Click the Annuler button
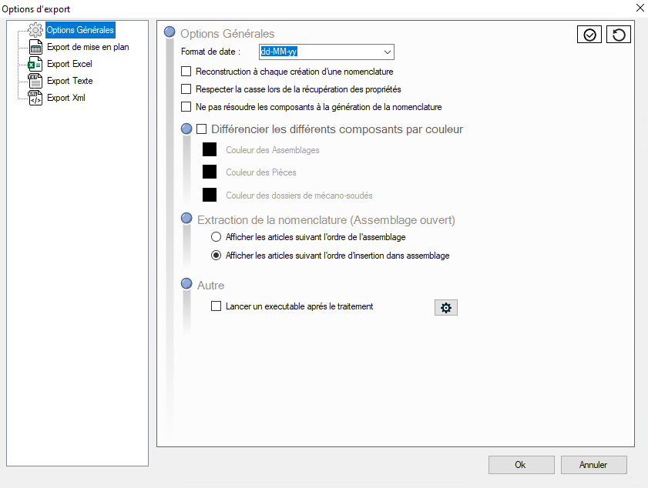Image resolution: width=648 pixels, height=488 pixels. point(593,465)
